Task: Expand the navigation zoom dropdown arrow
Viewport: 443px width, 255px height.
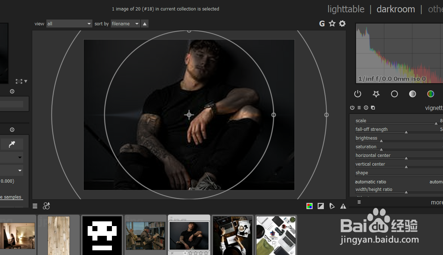Action: pos(26,81)
